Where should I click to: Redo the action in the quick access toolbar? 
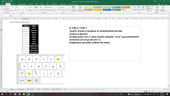8,1
